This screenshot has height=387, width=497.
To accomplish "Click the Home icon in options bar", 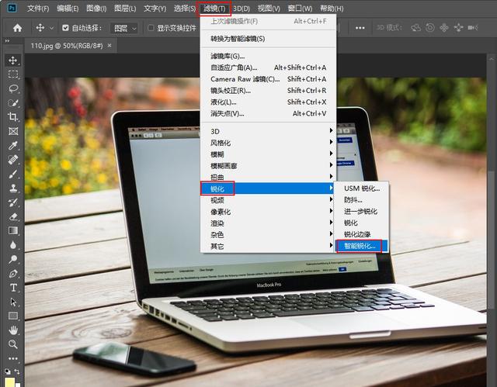I will 16,28.
